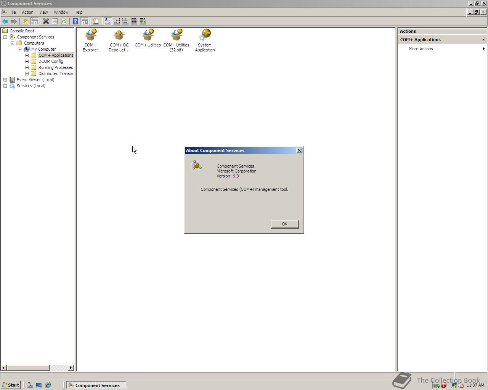Click the Component Services taskbar button

pos(96,385)
